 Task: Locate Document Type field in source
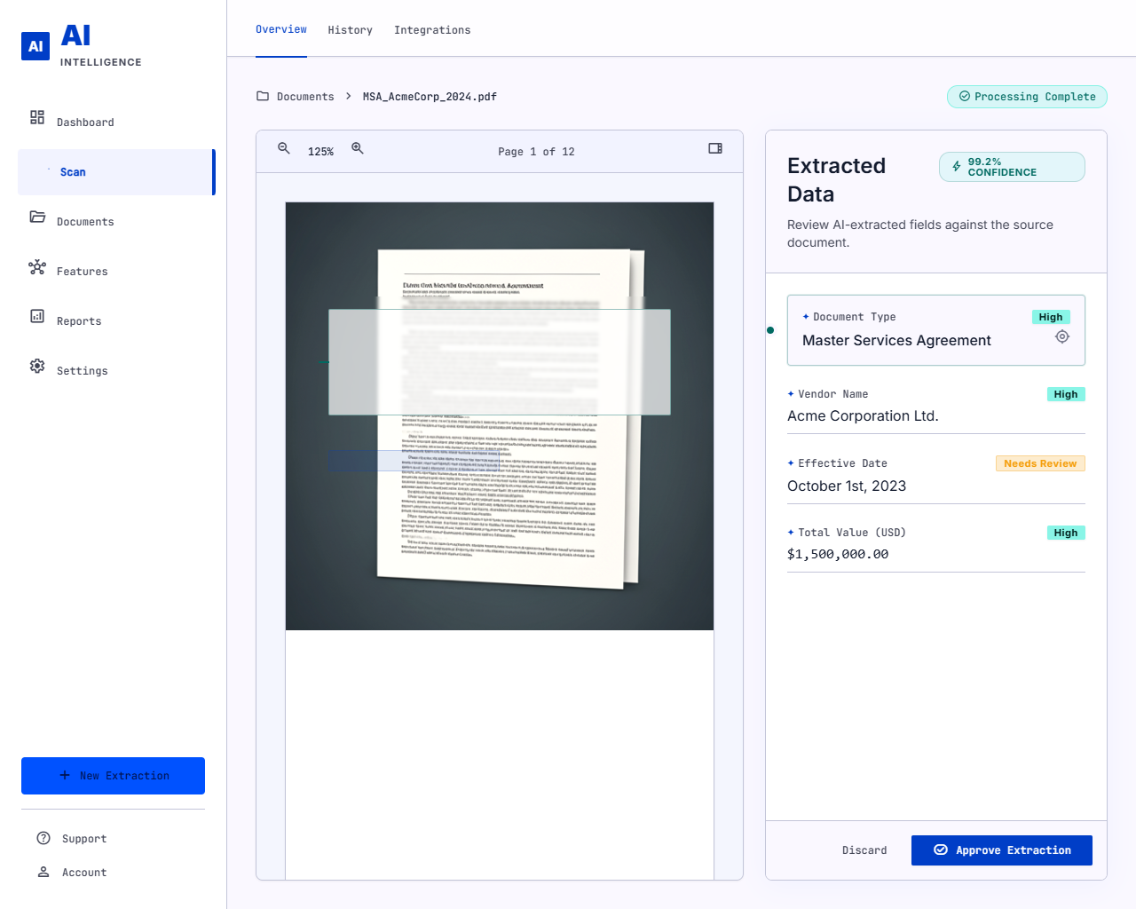click(x=1062, y=336)
